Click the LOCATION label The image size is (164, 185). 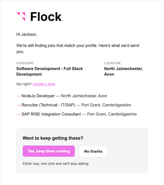[112, 63]
